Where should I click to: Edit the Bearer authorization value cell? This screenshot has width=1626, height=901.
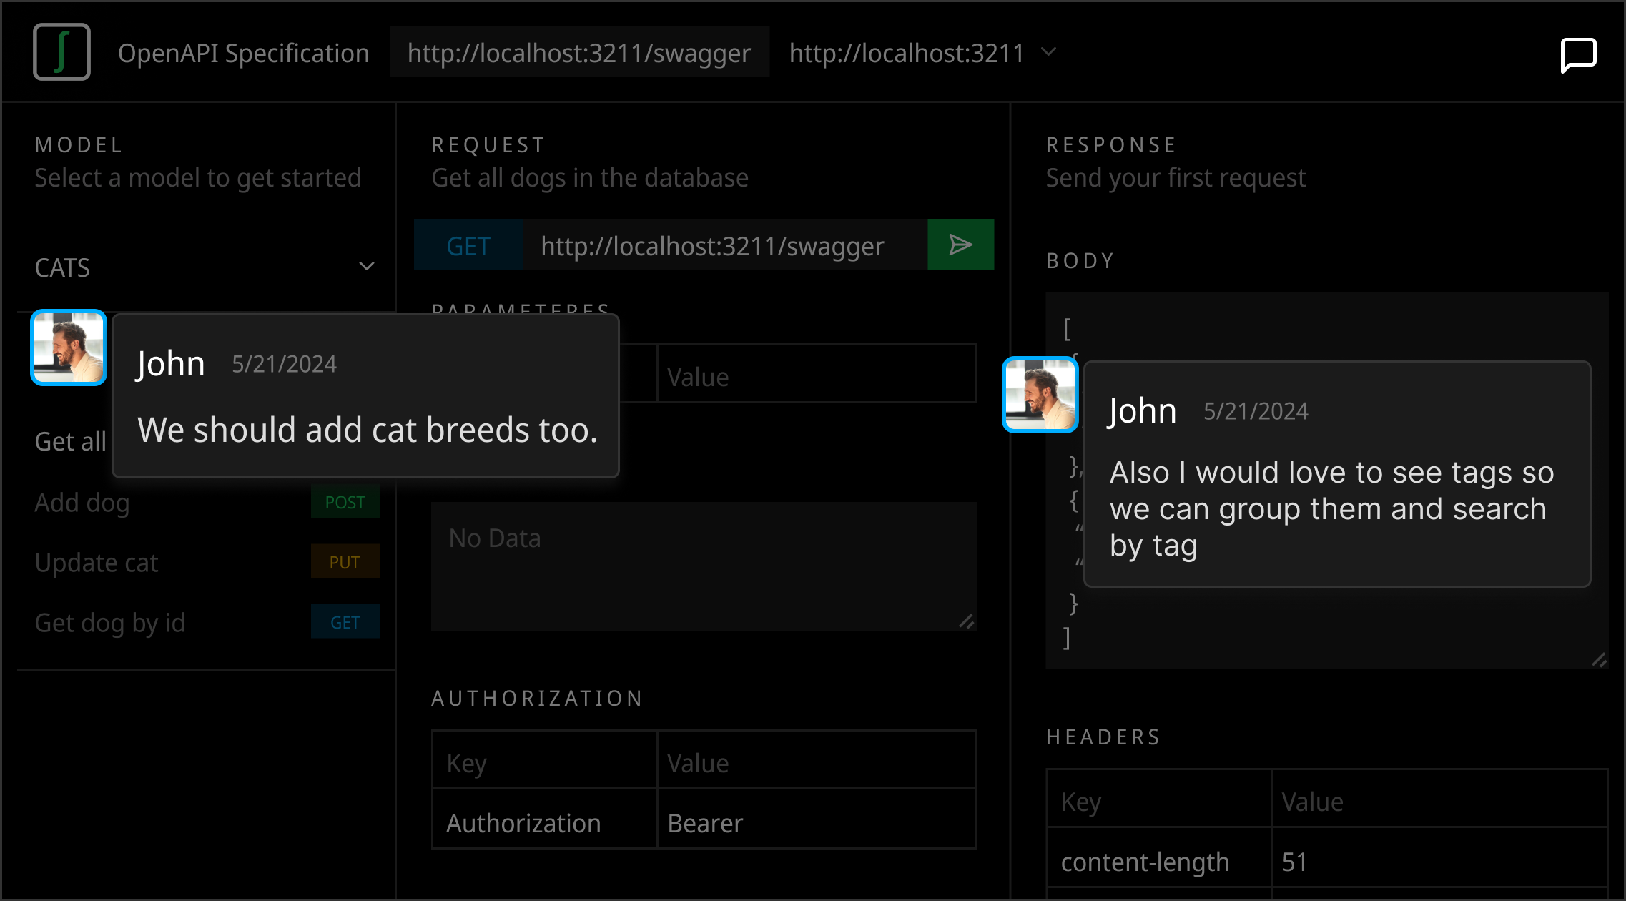coord(817,822)
